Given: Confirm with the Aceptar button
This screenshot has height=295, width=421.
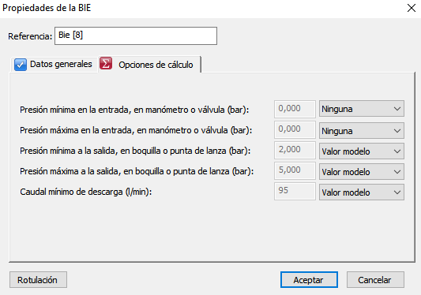Looking at the screenshot, I should (309, 280).
